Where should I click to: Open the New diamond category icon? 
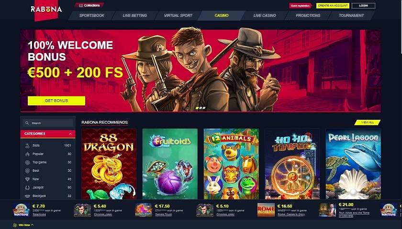pyautogui.click(x=27, y=179)
